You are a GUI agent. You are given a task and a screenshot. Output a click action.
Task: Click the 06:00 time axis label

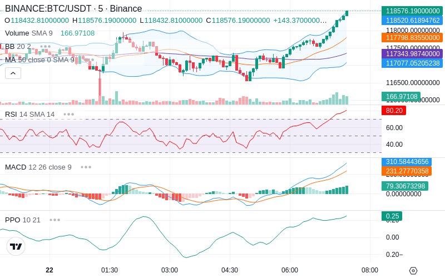pos(290,270)
